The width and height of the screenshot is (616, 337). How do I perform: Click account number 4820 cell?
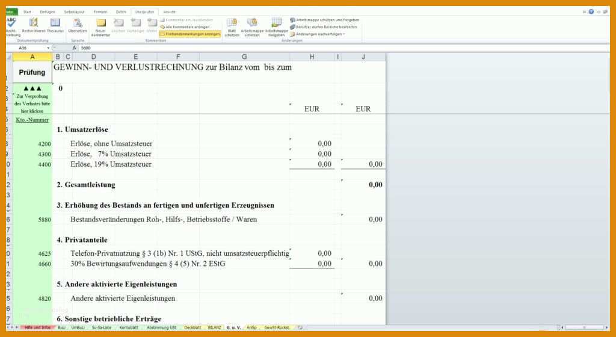point(32,298)
